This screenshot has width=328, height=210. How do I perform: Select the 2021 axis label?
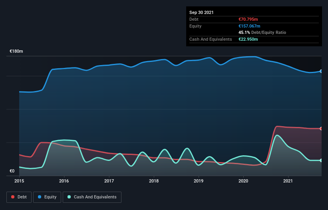coord(288,181)
